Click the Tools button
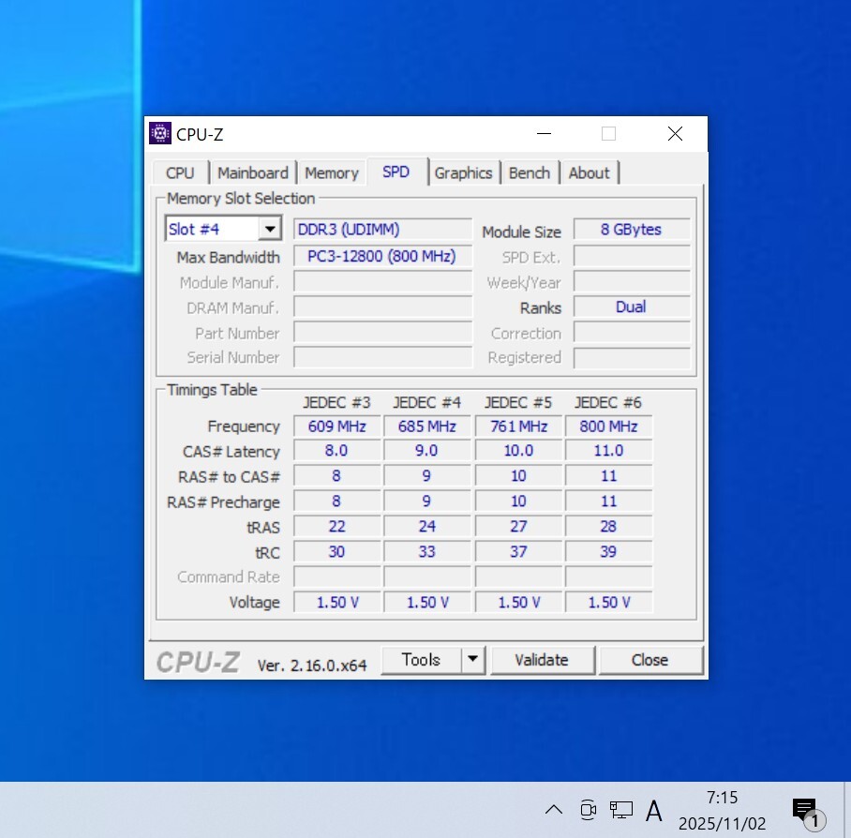The width and height of the screenshot is (851, 838). click(x=421, y=660)
